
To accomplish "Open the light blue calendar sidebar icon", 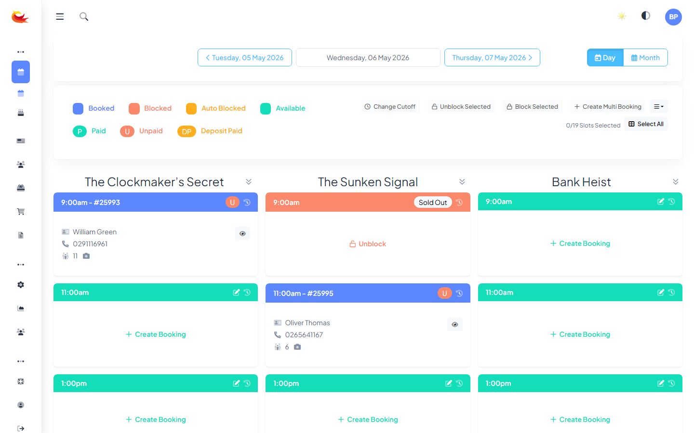I will [x=21, y=93].
